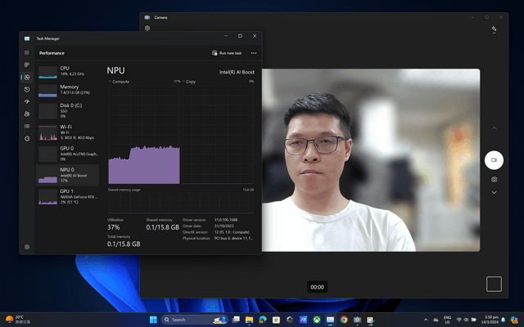524x327 pixels.
Task: Open Camera roll thumbnail square
Action: 494,284
